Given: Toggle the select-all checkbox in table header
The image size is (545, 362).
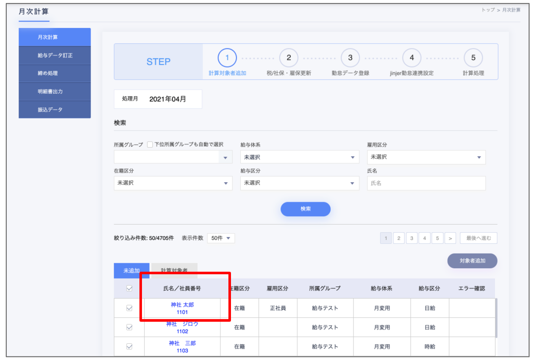Looking at the screenshot, I should pos(129,289).
